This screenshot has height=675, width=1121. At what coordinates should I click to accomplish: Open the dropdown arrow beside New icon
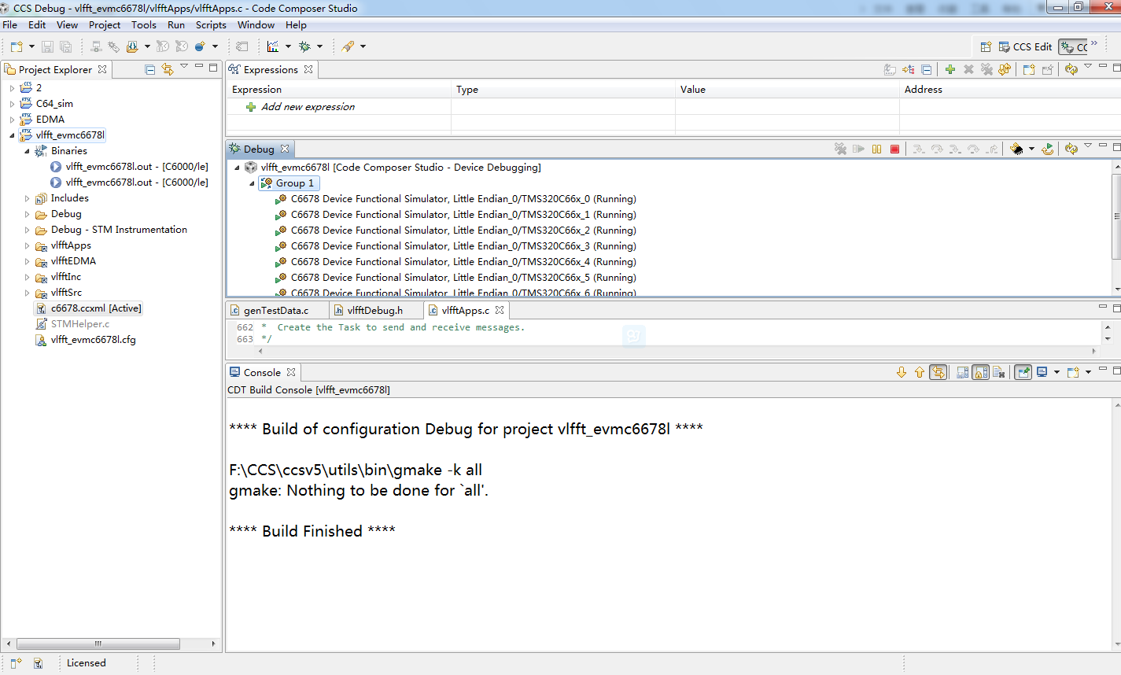[31, 46]
